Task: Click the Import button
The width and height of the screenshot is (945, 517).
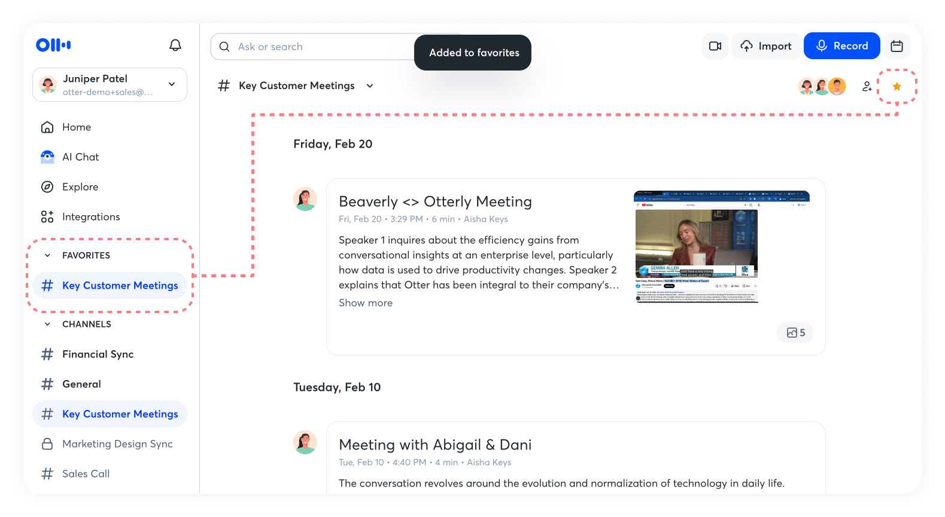Action: click(765, 46)
